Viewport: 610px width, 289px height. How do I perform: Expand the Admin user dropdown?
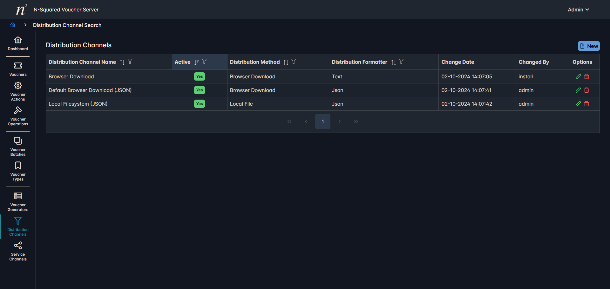578,10
